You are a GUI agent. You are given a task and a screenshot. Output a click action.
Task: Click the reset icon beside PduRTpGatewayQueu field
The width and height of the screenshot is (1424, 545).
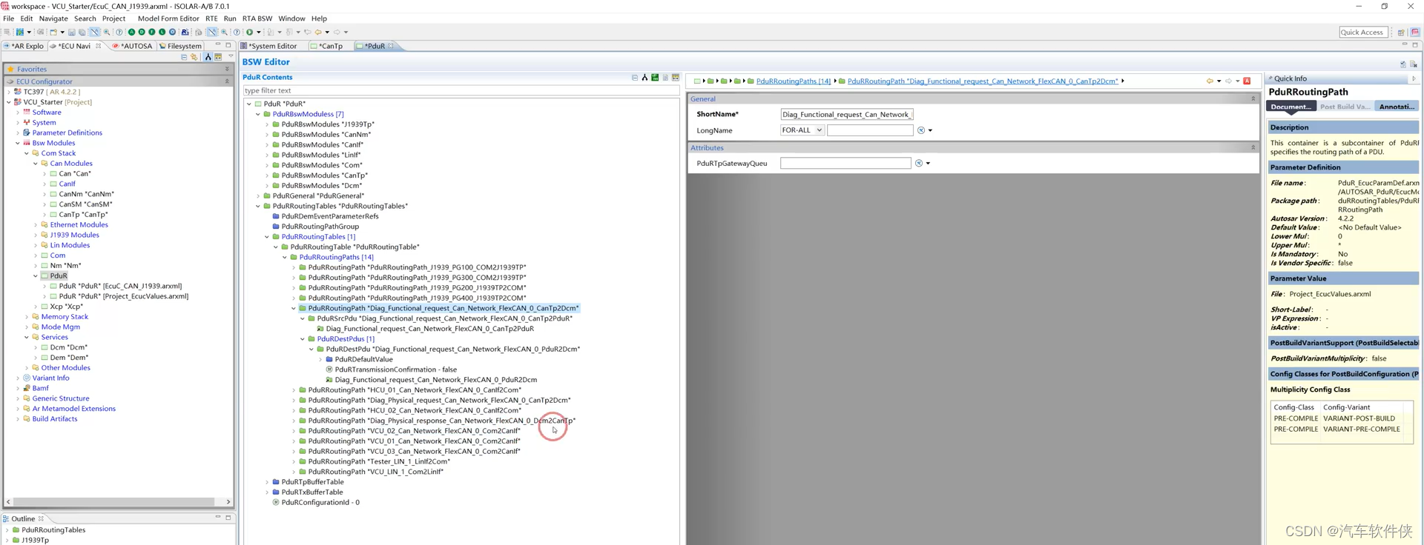919,163
